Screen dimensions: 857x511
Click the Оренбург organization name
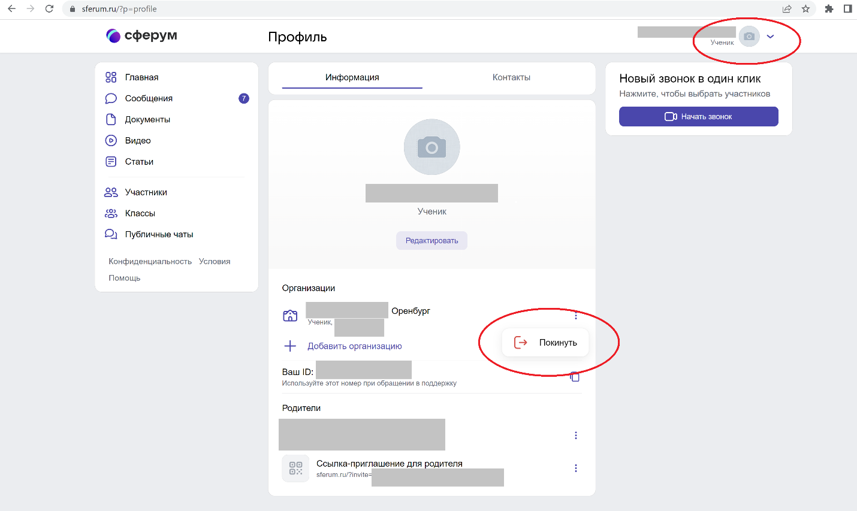point(411,311)
